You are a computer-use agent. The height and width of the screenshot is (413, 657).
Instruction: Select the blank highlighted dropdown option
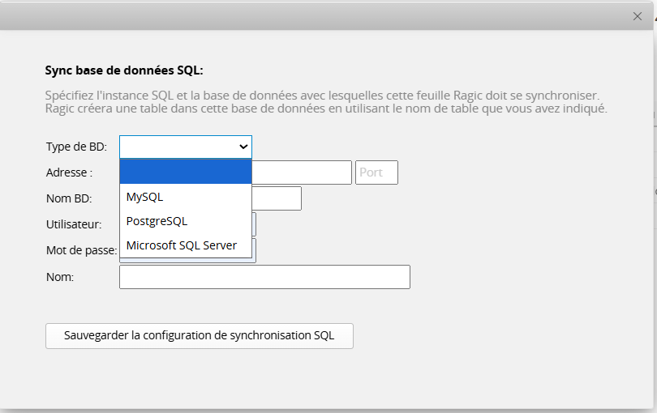[186, 172]
